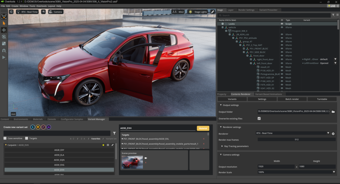This screenshot has height=184, width=340.
Task: Click the viewport pencil edit icon
Action: point(212,12)
